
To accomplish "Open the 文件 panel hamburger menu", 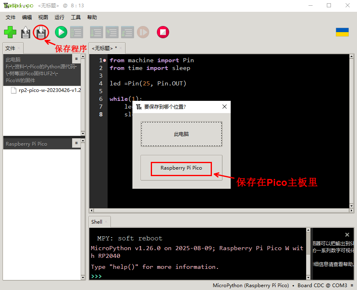I will [76, 59].
